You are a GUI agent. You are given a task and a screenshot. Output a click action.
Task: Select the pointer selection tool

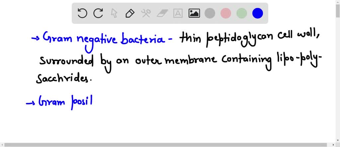(114, 13)
